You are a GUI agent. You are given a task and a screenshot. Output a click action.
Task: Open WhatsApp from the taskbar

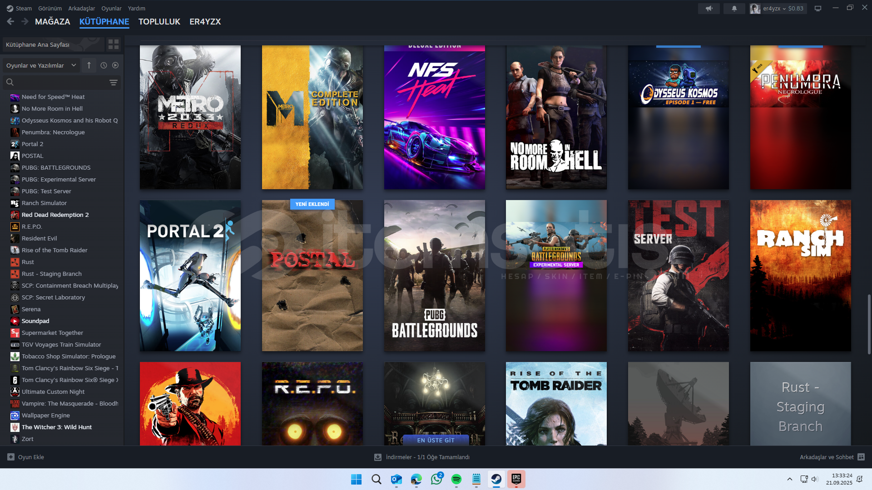436,479
